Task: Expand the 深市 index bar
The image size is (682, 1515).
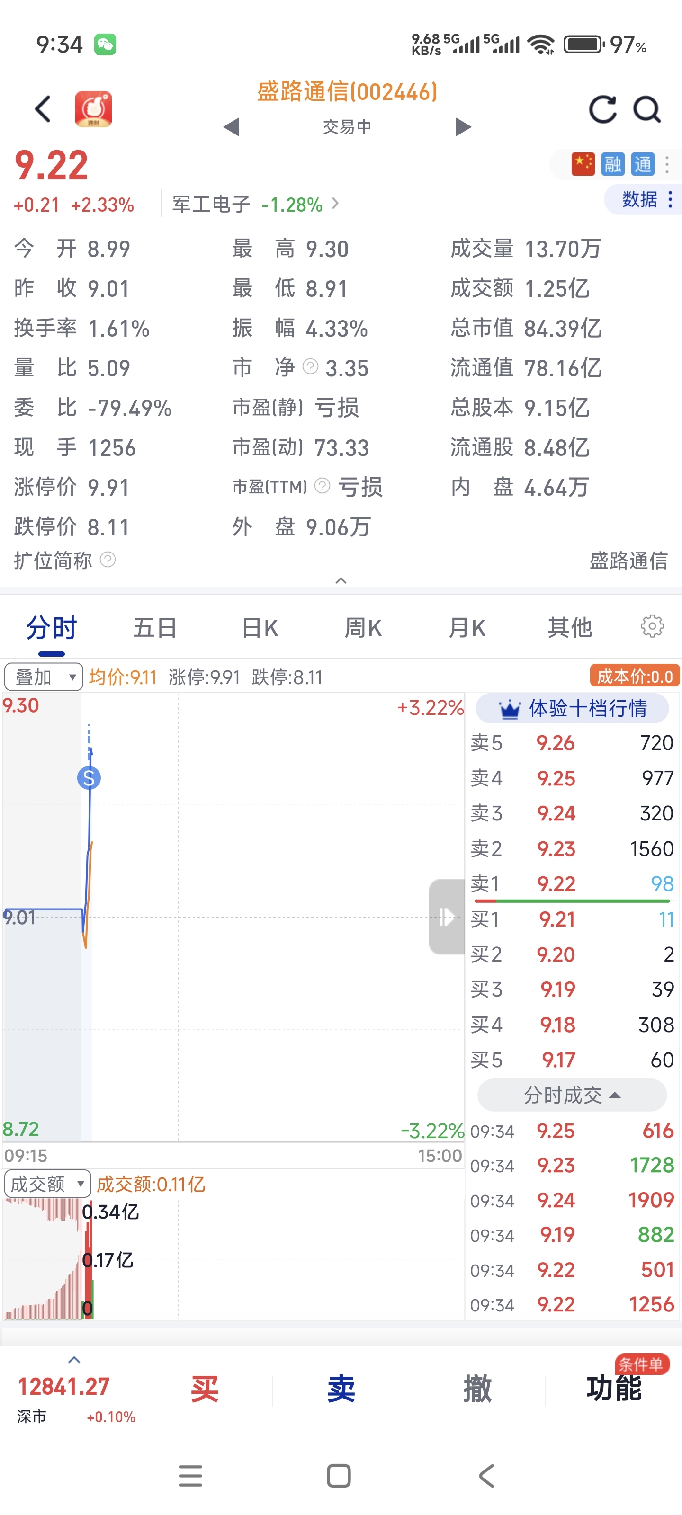Action: click(74, 1360)
